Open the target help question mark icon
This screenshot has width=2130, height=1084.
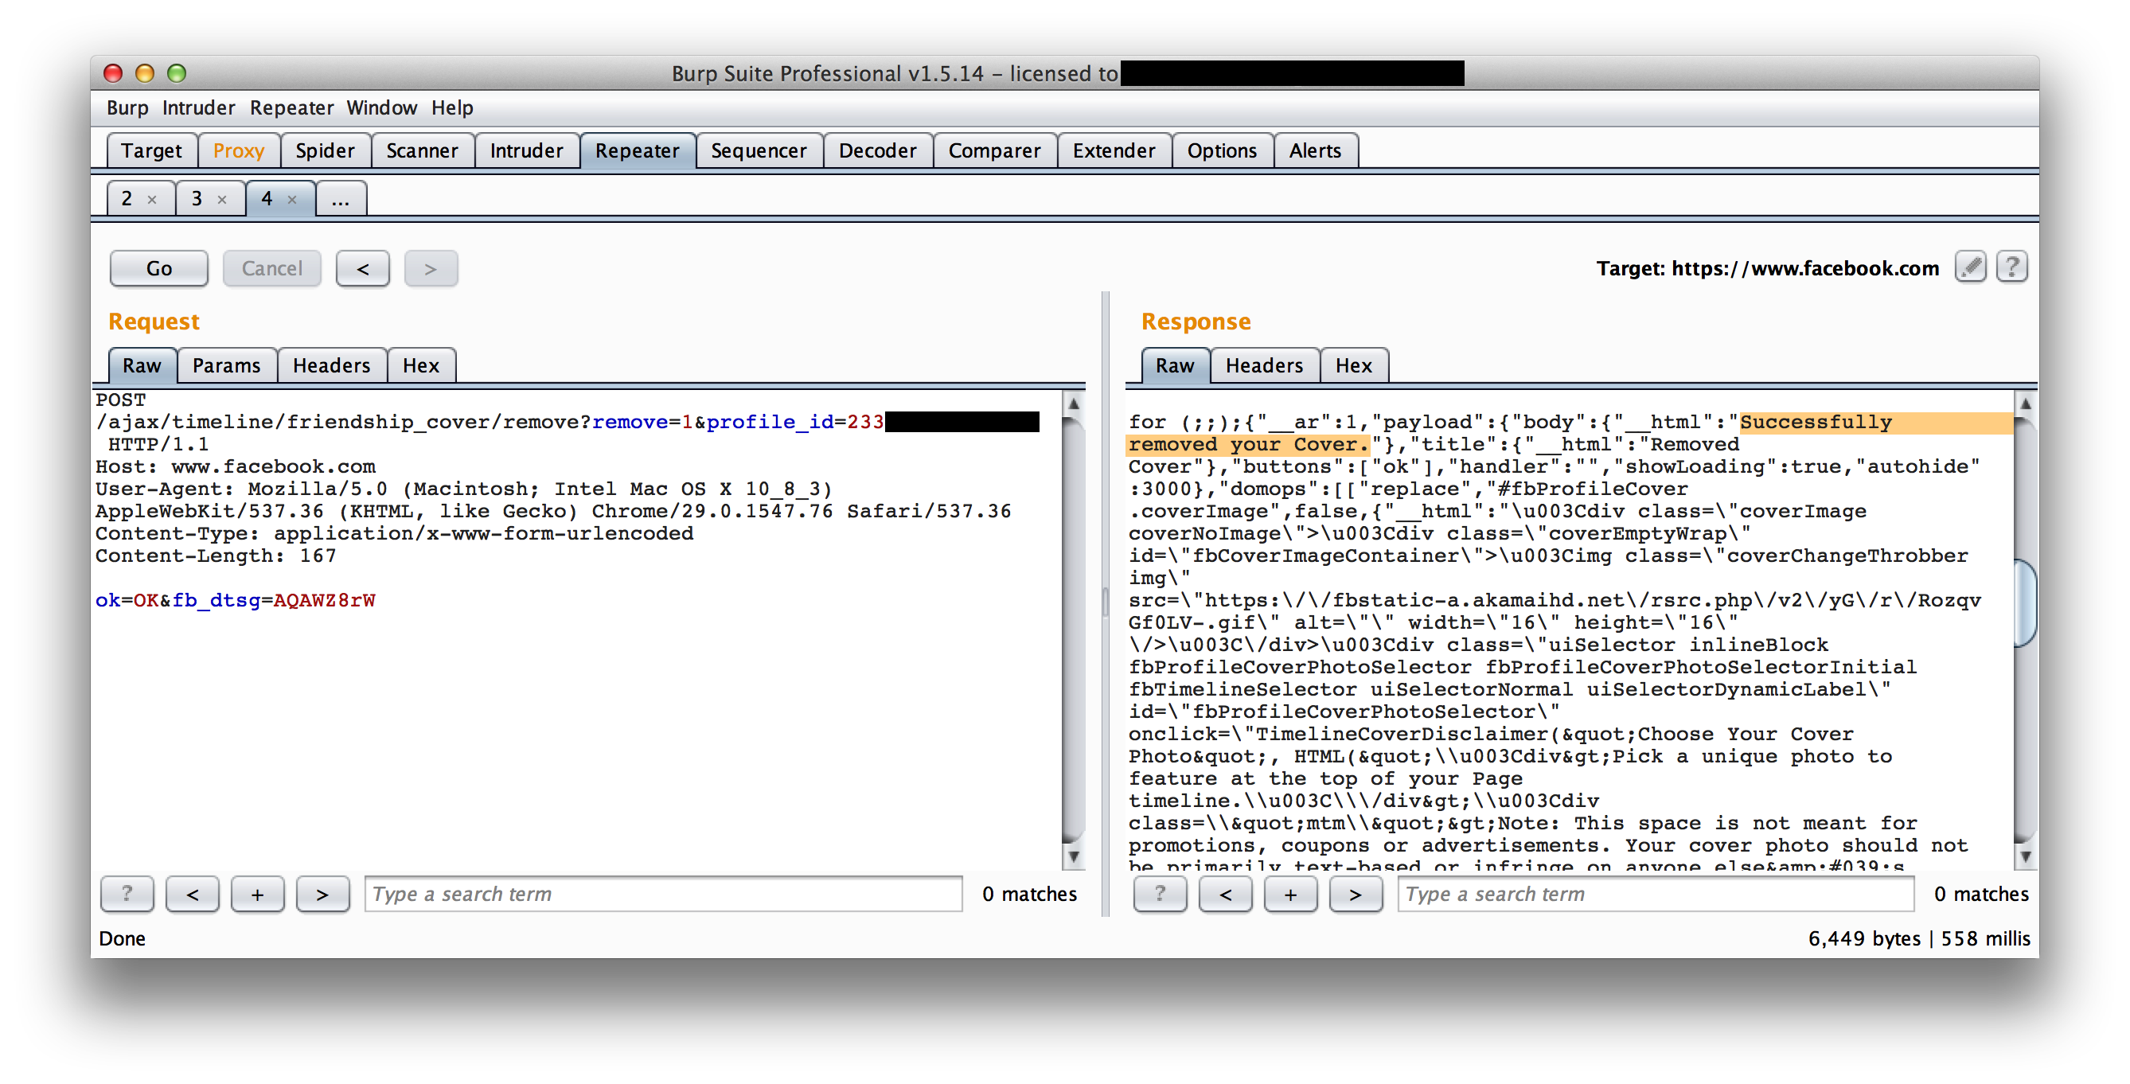point(2011,267)
